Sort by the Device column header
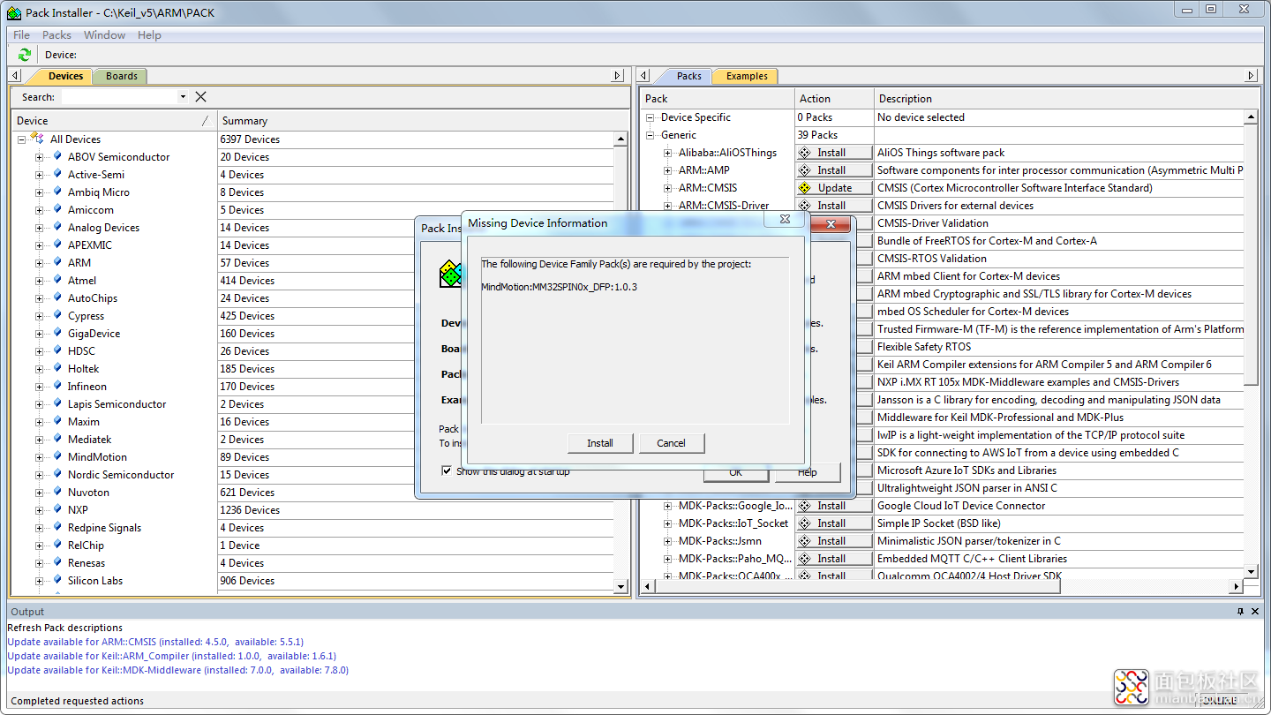 click(115, 121)
